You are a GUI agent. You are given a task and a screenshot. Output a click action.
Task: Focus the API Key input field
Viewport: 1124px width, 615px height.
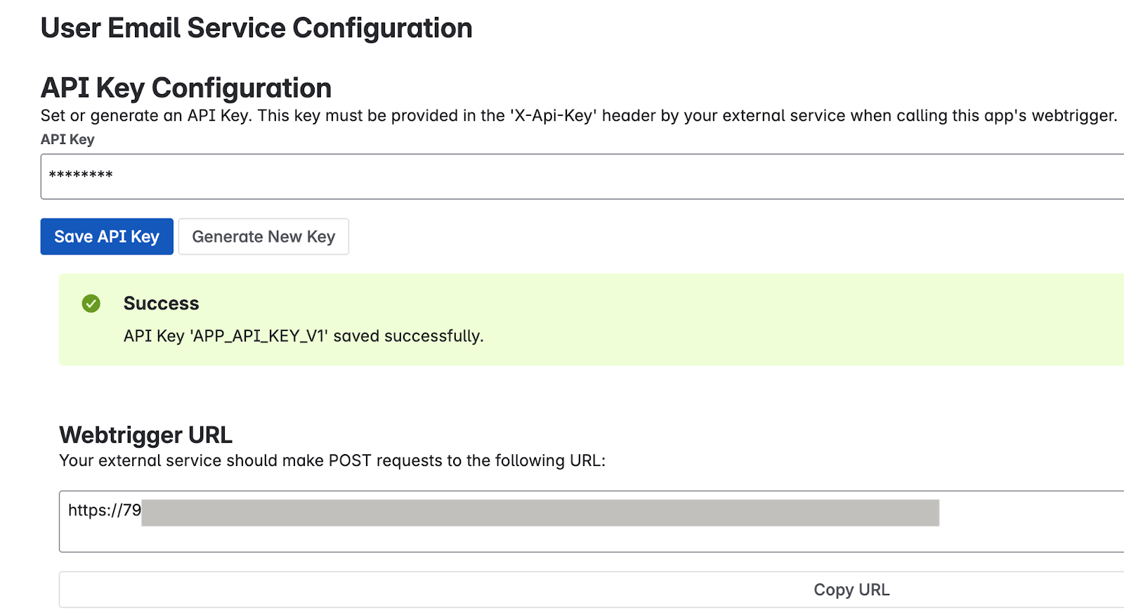pyautogui.click(x=562, y=176)
